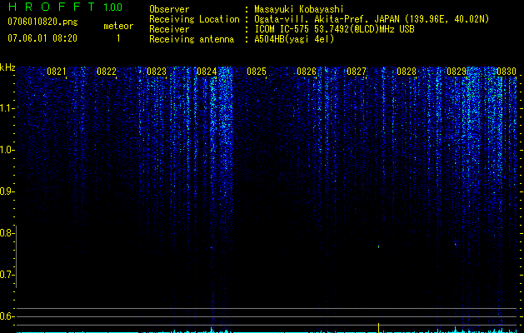Image resolution: width=524 pixels, height=333 pixels.
Task: Select the filename 0706010820.png
Action: [x=42, y=22]
